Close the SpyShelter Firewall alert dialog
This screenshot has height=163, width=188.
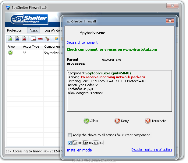point(170,21)
